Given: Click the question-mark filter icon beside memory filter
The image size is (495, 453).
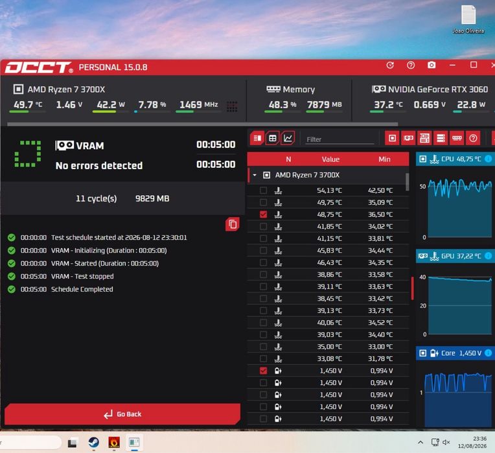Looking at the screenshot, I should tap(473, 138).
